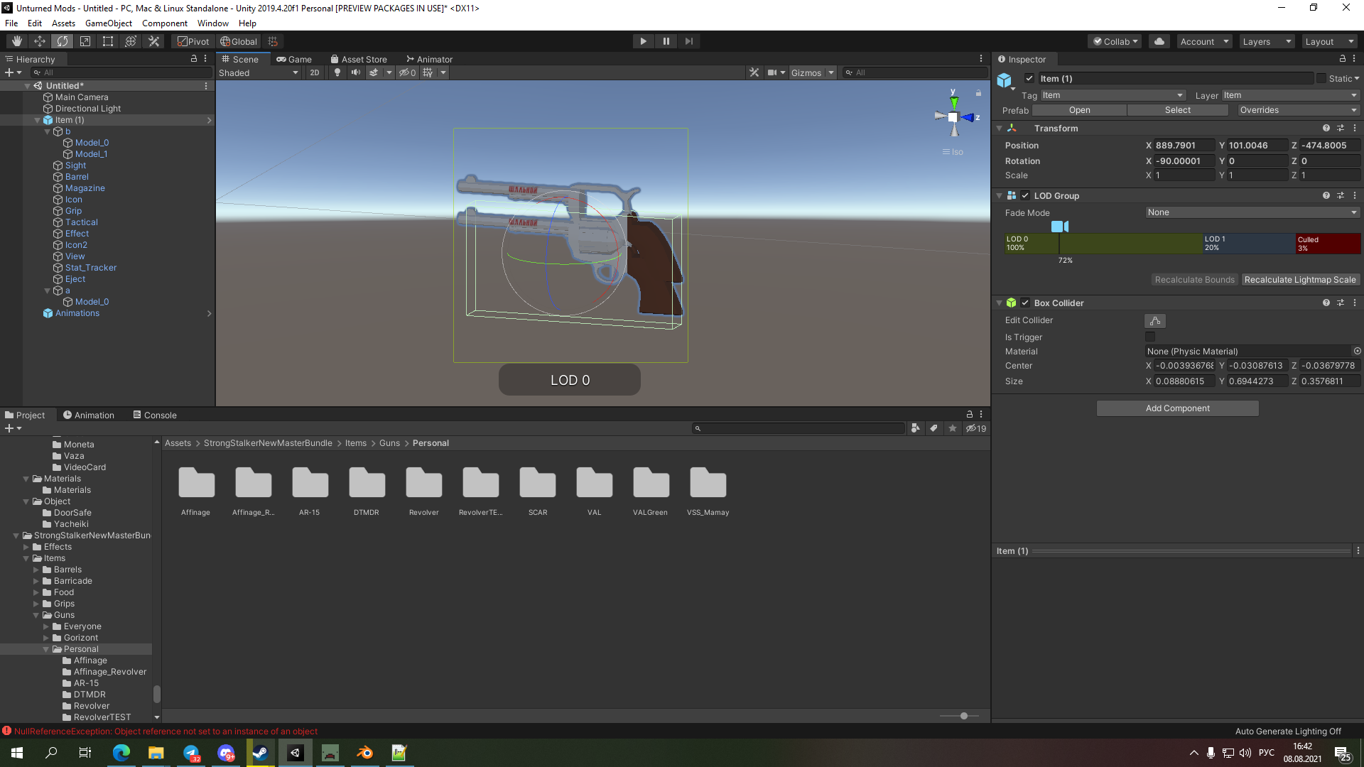The height and width of the screenshot is (767, 1364).
Task: Collapse the Item (1) hierarchy entry
Action: click(37, 119)
